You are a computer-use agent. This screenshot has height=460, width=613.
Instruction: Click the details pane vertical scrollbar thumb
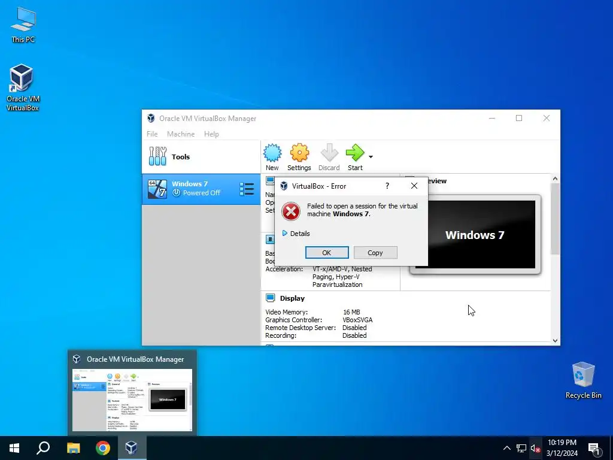[x=555, y=219]
